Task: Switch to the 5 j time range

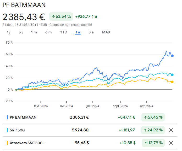Action: (21, 32)
